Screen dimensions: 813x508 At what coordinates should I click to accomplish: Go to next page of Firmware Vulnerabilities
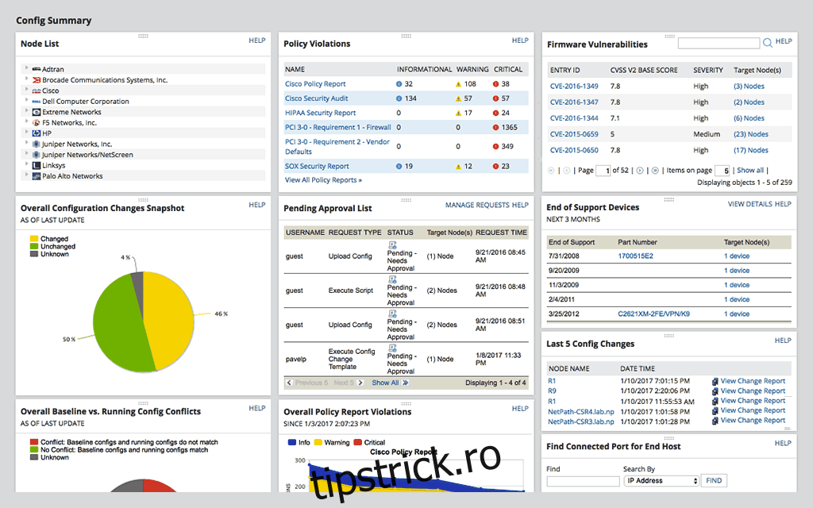pyautogui.click(x=640, y=171)
